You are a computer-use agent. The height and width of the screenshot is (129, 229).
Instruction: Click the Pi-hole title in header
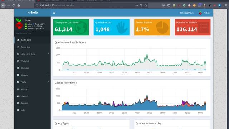tap(33, 13)
